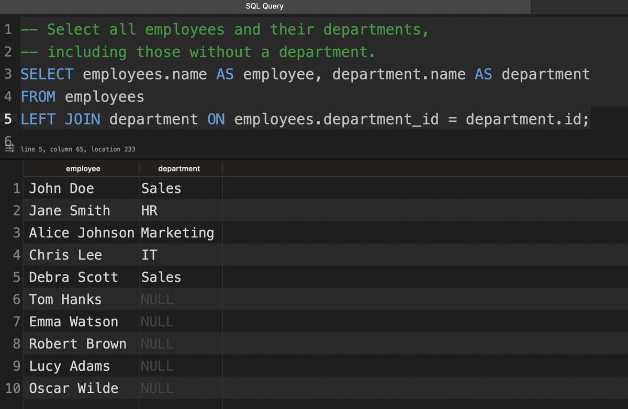This screenshot has width=628, height=409.
Task: Select the Jane Smith cell
Action: pyautogui.click(x=82, y=210)
